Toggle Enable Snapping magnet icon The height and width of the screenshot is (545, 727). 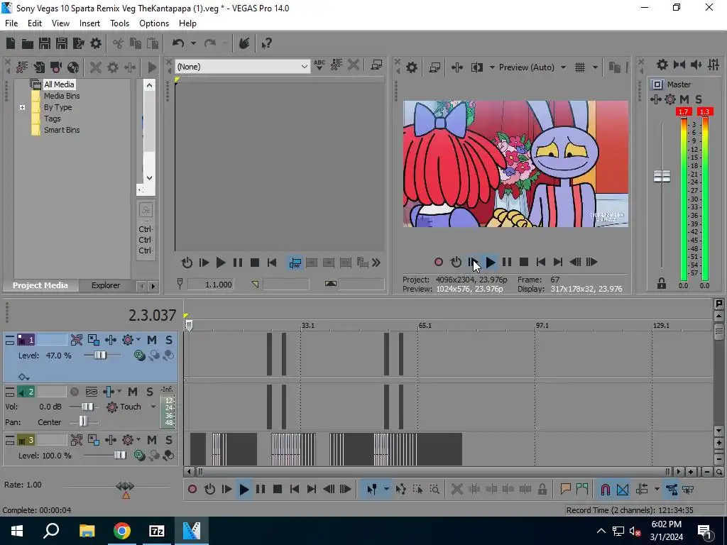(x=605, y=490)
